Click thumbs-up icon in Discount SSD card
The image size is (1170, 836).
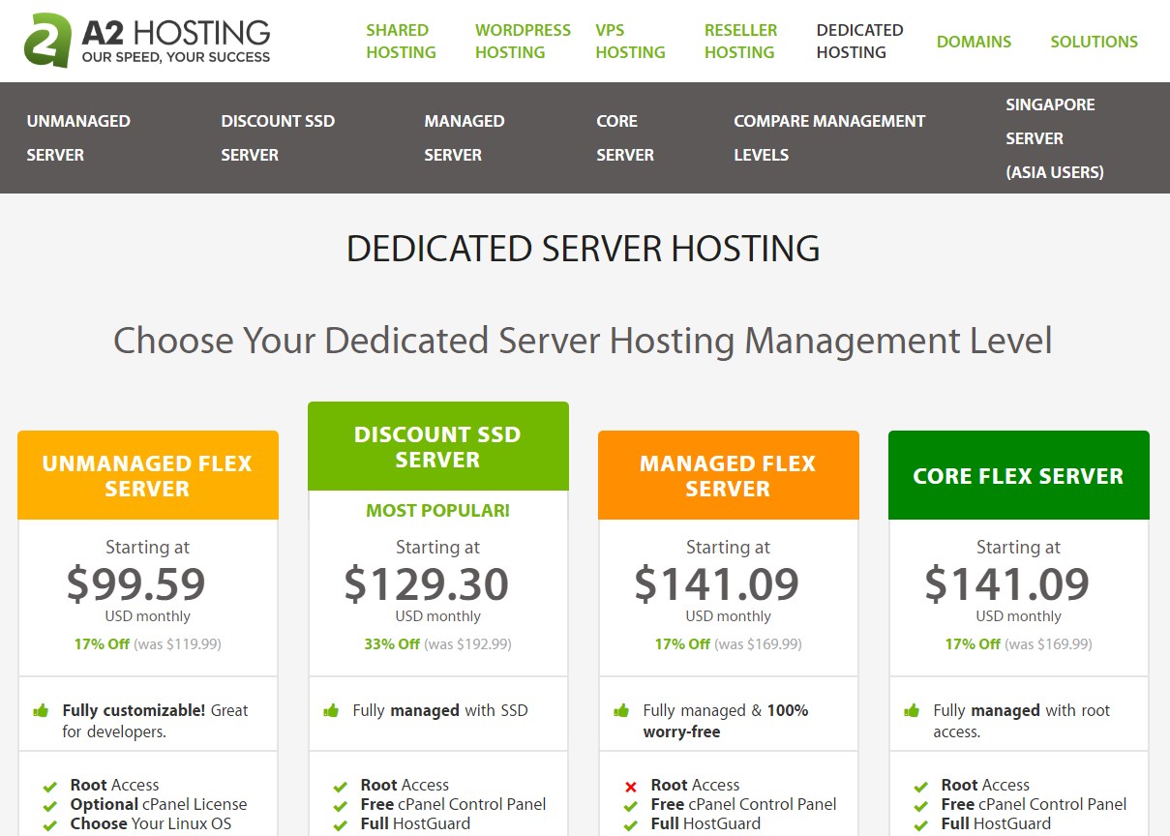pyautogui.click(x=331, y=711)
